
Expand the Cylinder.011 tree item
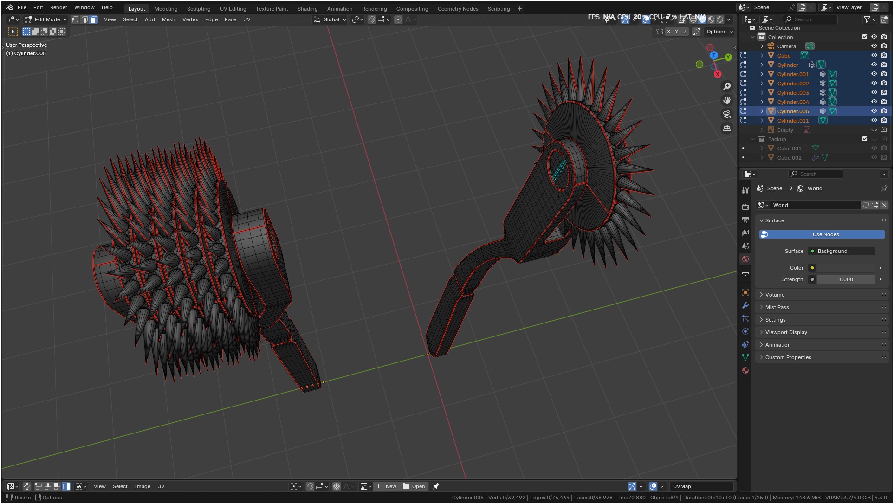tap(762, 120)
